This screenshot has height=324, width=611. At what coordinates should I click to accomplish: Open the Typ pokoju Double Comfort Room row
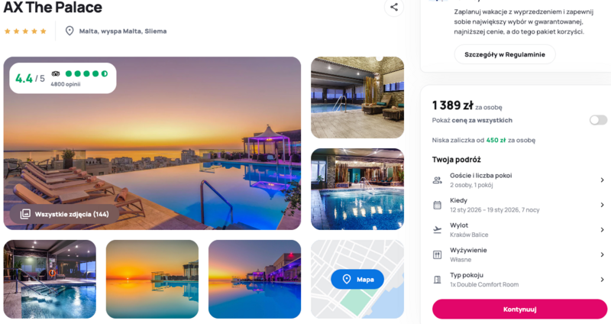[519, 280]
